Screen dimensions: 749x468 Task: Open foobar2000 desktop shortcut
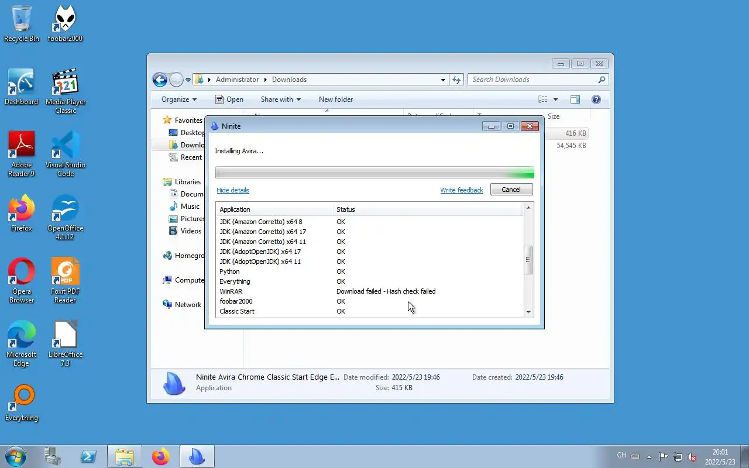pos(65,24)
